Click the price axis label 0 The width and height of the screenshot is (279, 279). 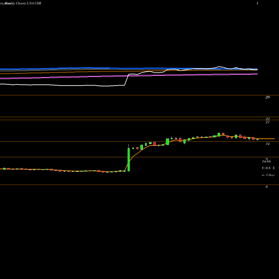click(x=267, y=187)
